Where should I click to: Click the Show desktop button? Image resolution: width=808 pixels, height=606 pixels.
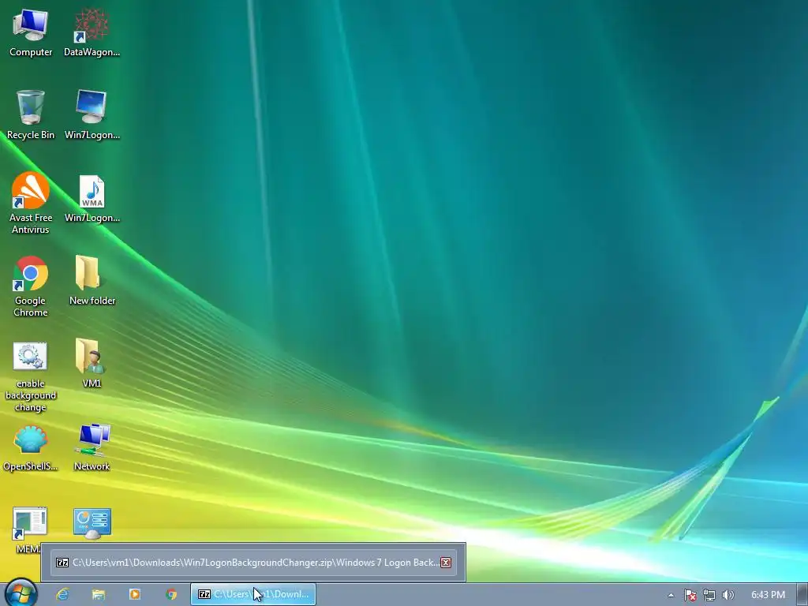tap(802, 595)
